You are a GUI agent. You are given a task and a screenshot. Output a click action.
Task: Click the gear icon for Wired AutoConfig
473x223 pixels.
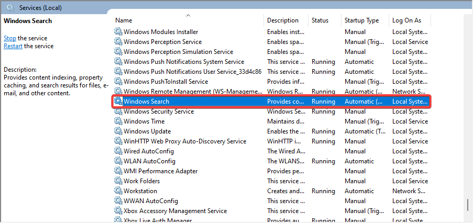pos(118,151)
